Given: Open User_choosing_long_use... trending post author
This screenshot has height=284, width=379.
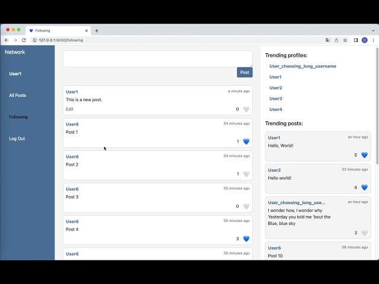Looking at the screenshot, I should pyautogui.click(x=297, y=202).
